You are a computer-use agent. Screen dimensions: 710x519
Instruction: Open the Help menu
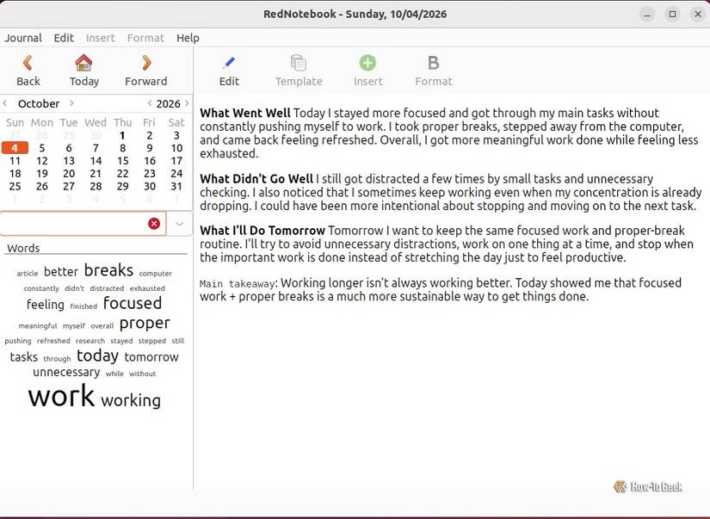coord(188,38)
